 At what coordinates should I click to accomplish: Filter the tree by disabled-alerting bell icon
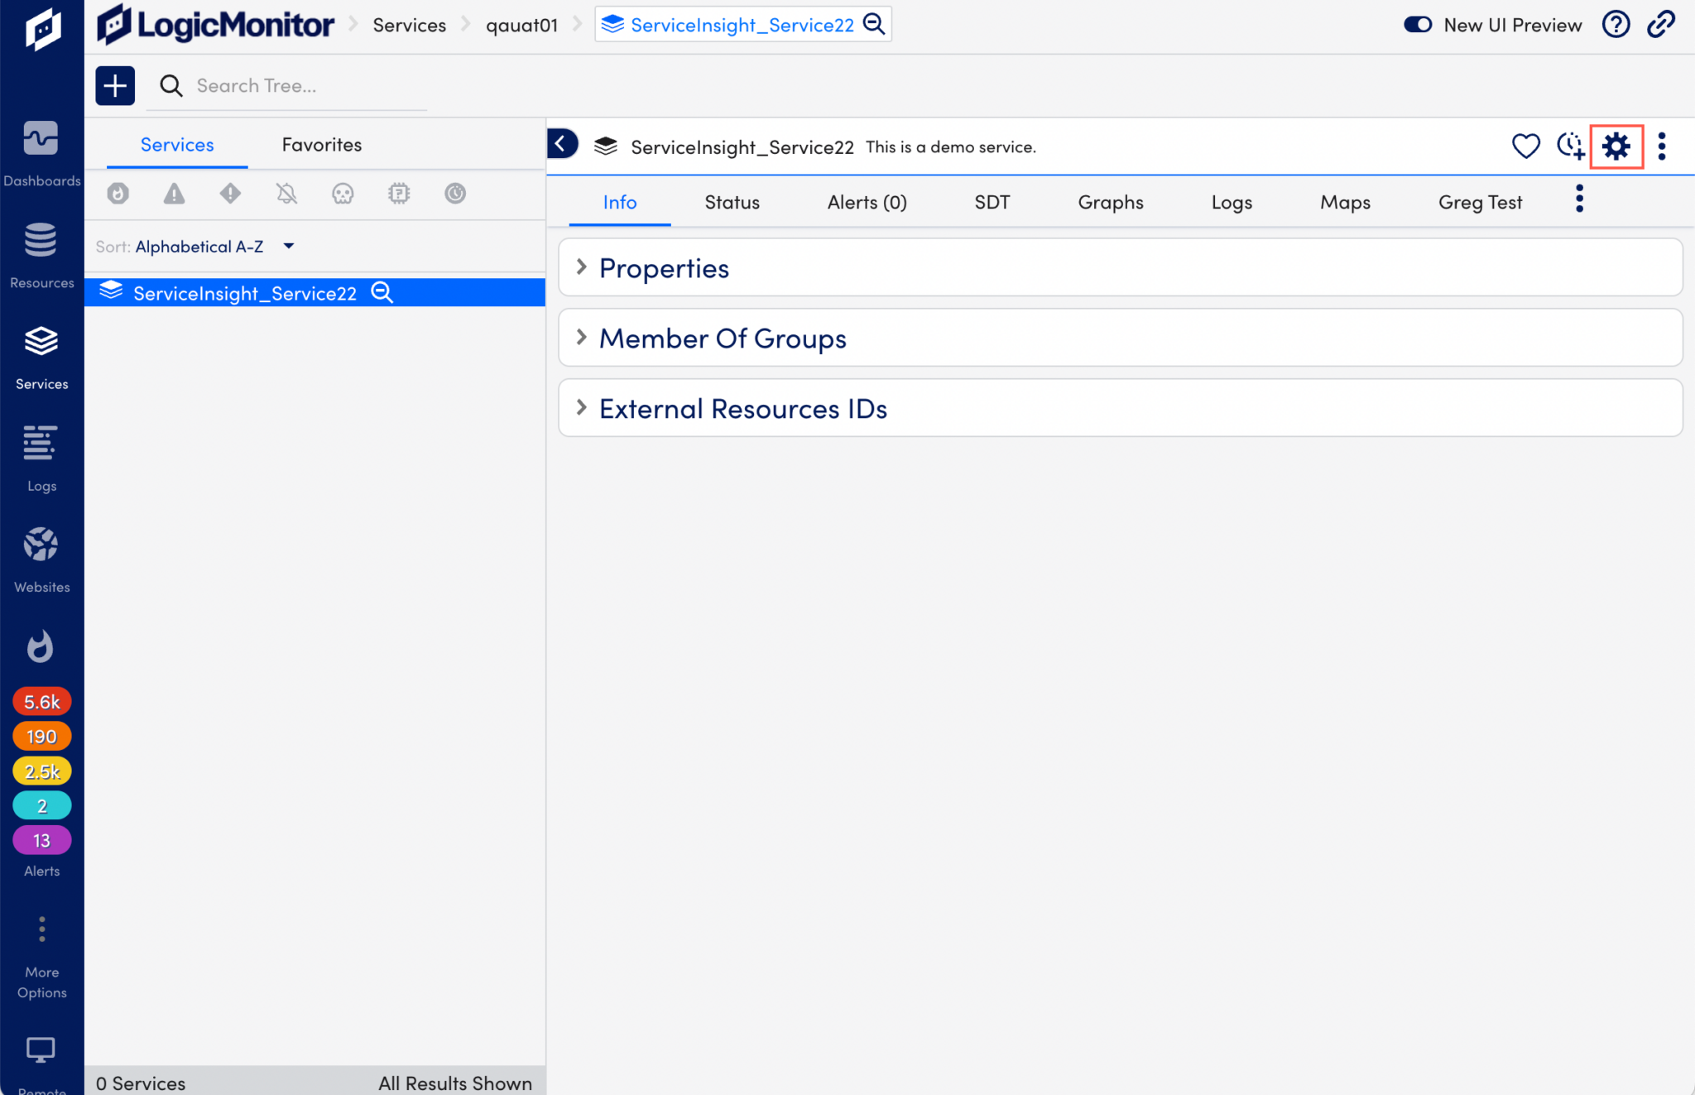[x=286, y=193]
